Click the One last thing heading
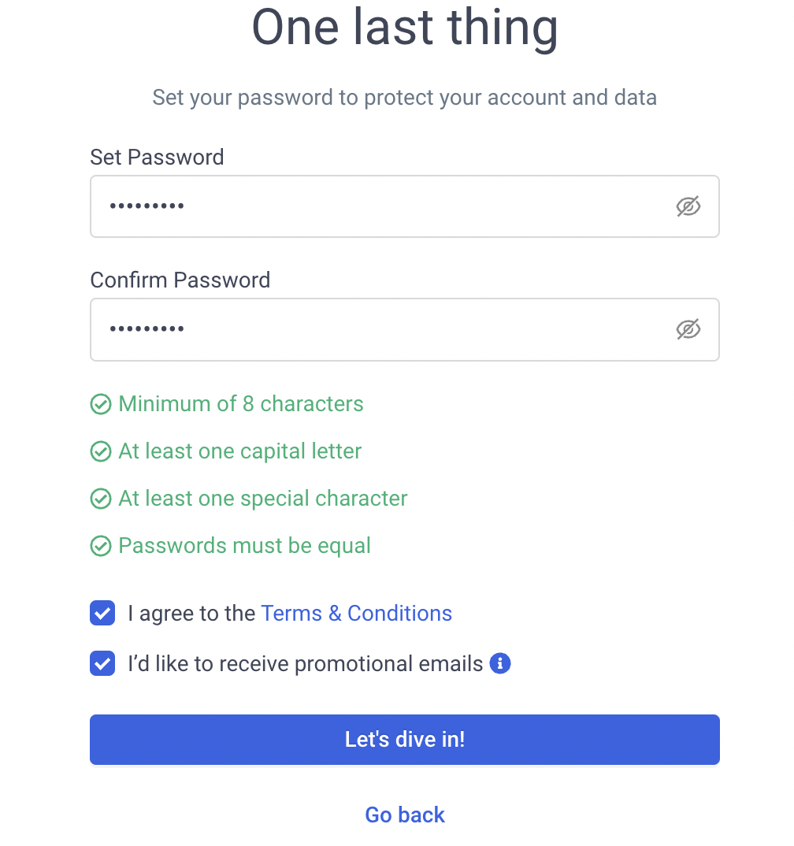The height and width of the screenshot is (846, 794). (405, 28)
